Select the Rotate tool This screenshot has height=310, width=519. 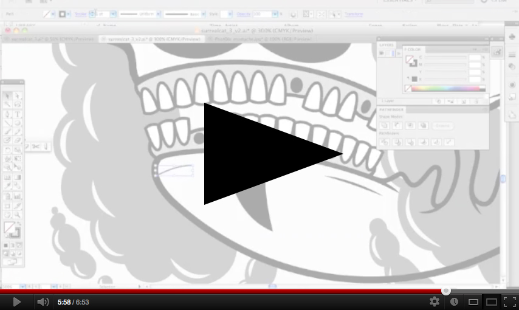[x=7, y=150]
